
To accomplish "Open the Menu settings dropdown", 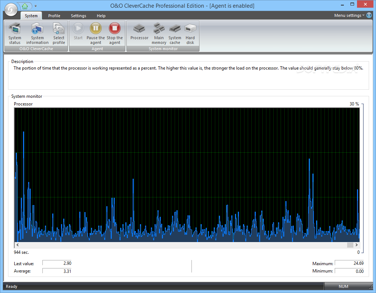I will click(x=349, y=15).
